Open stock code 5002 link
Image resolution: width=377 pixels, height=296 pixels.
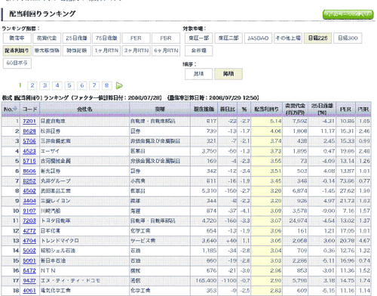coord(29,251)
